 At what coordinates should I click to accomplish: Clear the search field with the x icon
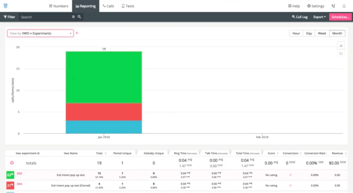pyautogui.click(x=73, y=17)
